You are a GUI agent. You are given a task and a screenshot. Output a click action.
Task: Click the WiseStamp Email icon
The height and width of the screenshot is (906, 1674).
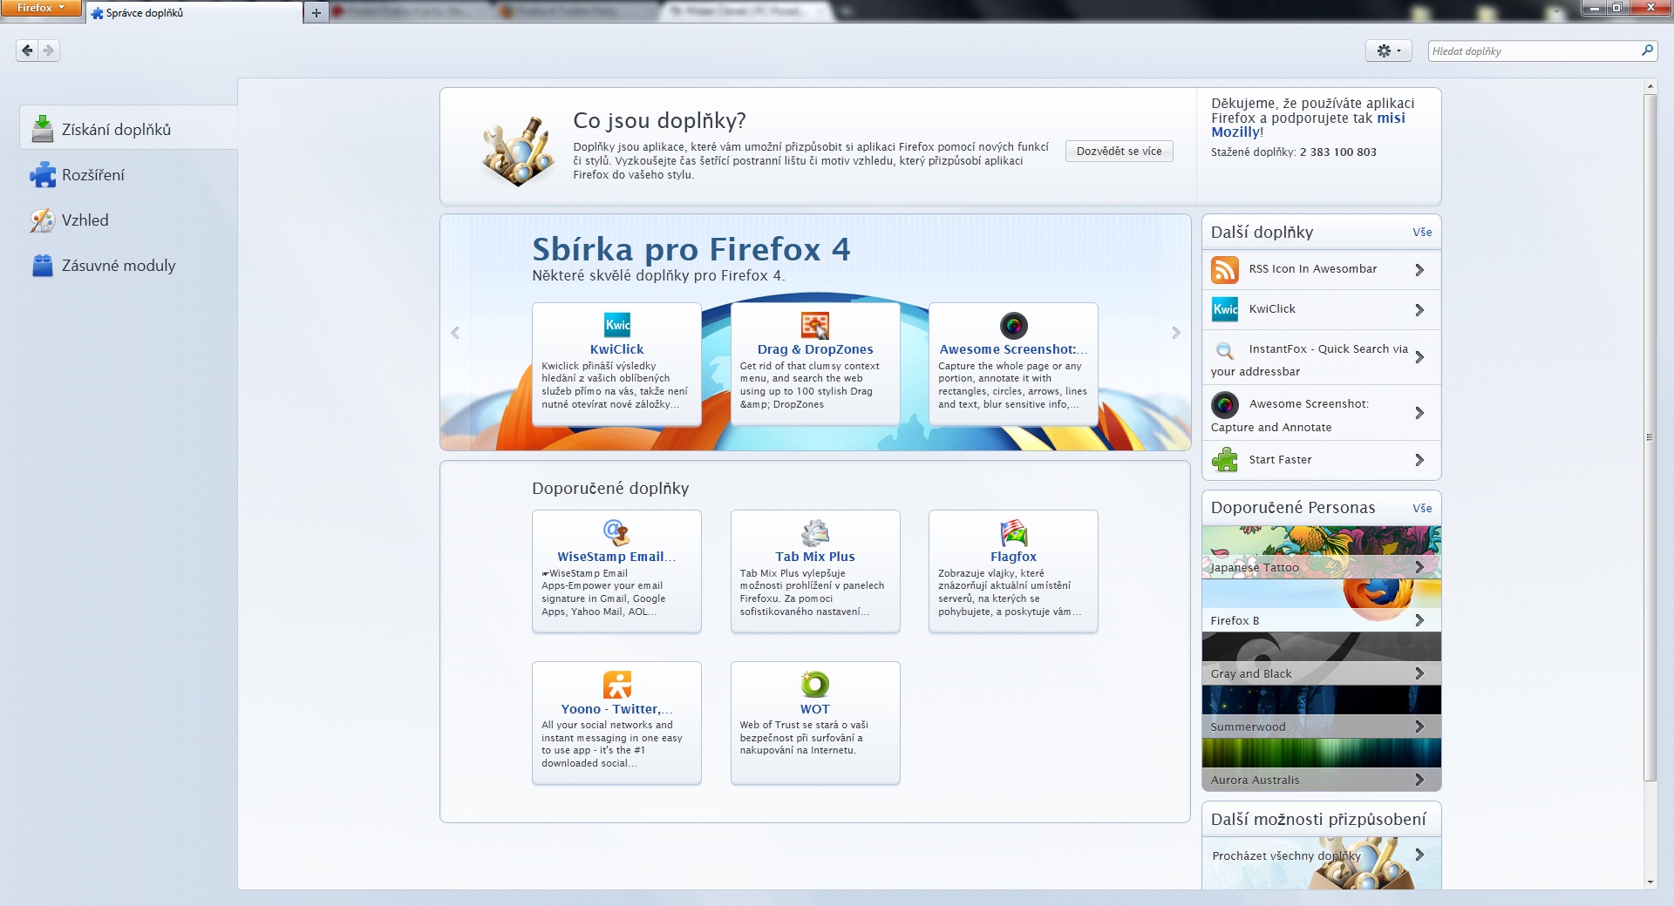tap(617, 532)
